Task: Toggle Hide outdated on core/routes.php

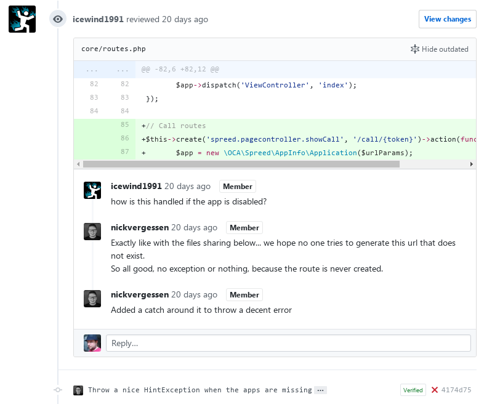Action: pyautogui.click(x=439, y=49)
